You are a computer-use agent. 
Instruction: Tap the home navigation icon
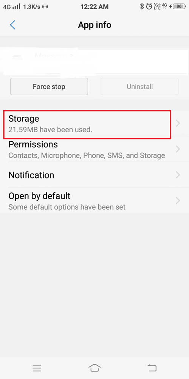tap(94, 368)
